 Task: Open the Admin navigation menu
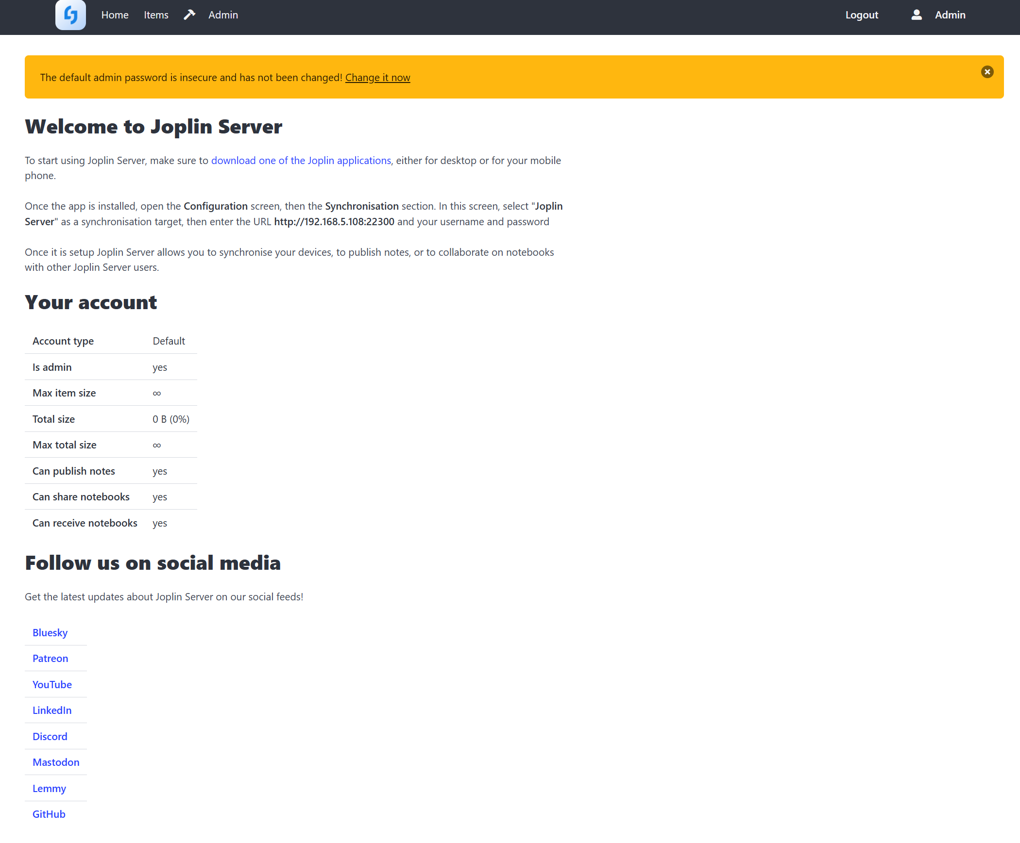[x=223, y=15]
